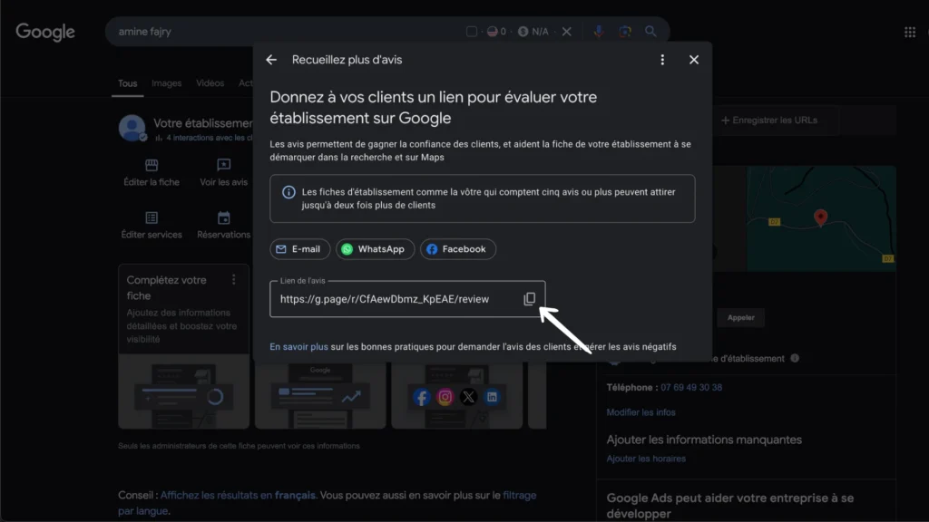
Task: Go back using the dialog's left arrow
Action: click(x=271, y=60)
